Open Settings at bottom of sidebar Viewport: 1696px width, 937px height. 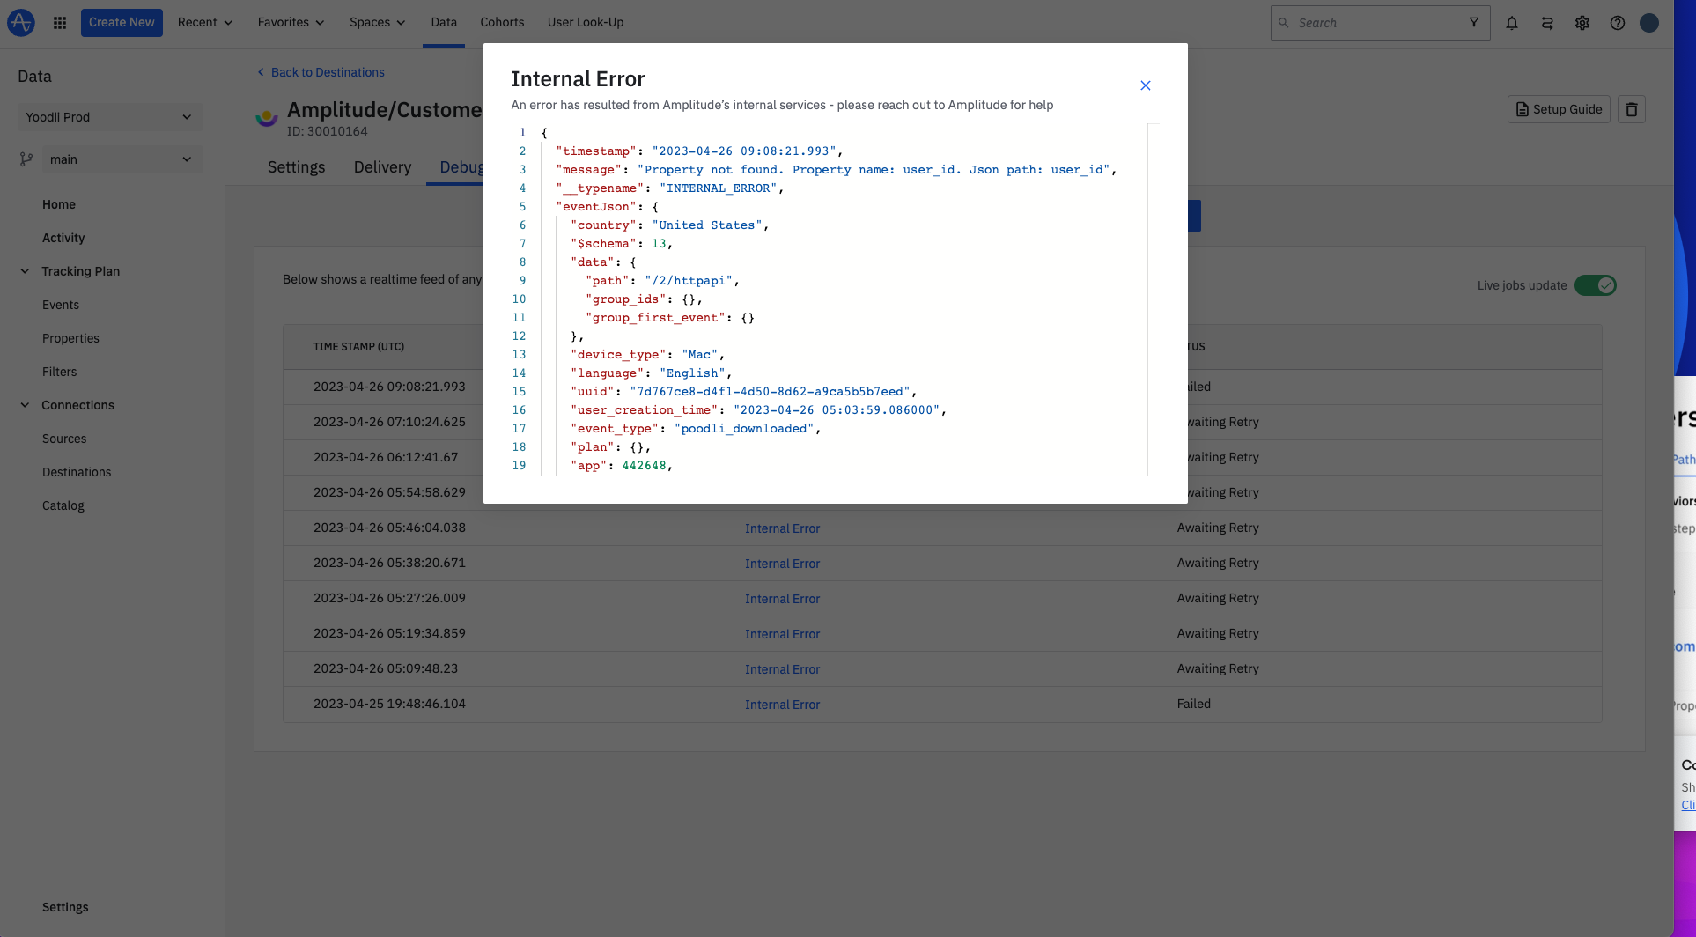click(x=65, y=907)
